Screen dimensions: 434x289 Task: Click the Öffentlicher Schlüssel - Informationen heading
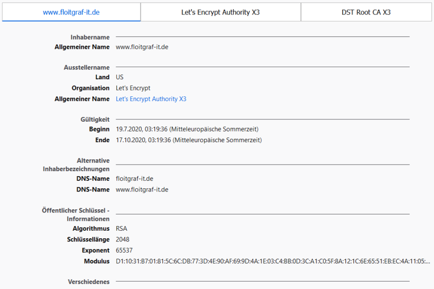click(x=76, y=214)
